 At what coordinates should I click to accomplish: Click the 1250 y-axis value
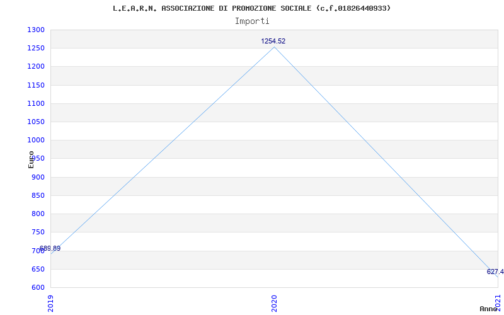(x=36, y=49)
